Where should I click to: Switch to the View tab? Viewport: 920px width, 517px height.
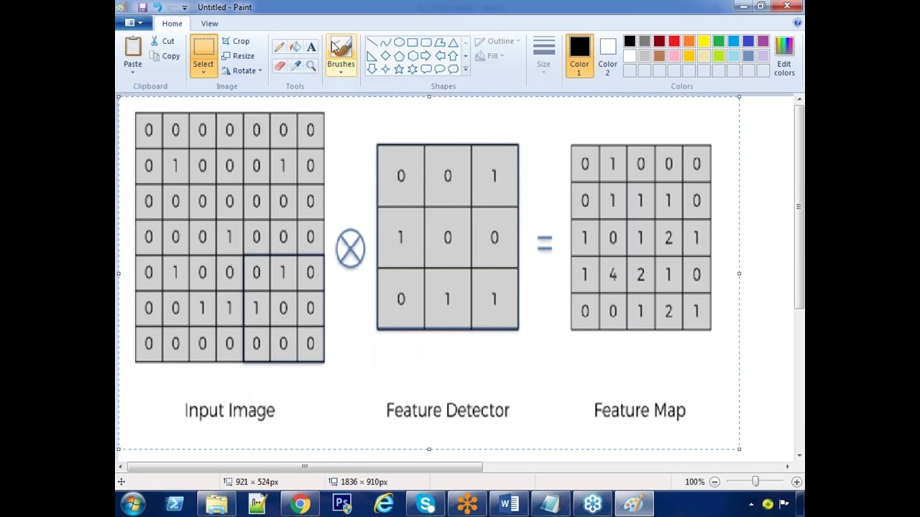coord(209,24)
